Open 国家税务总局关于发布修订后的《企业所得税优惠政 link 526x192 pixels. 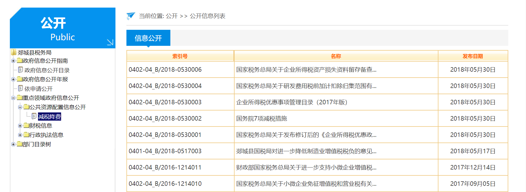306,135
